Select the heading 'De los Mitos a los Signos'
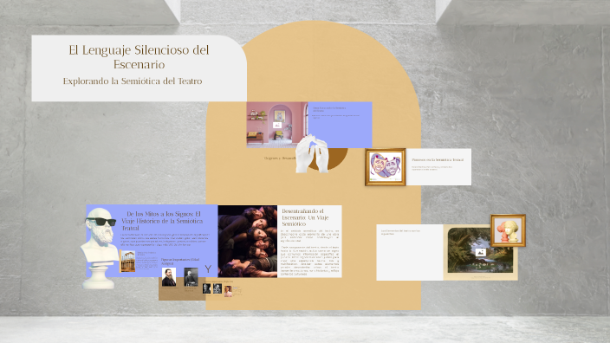The width and height of the screenshot is (610, 343). point(162,221)
